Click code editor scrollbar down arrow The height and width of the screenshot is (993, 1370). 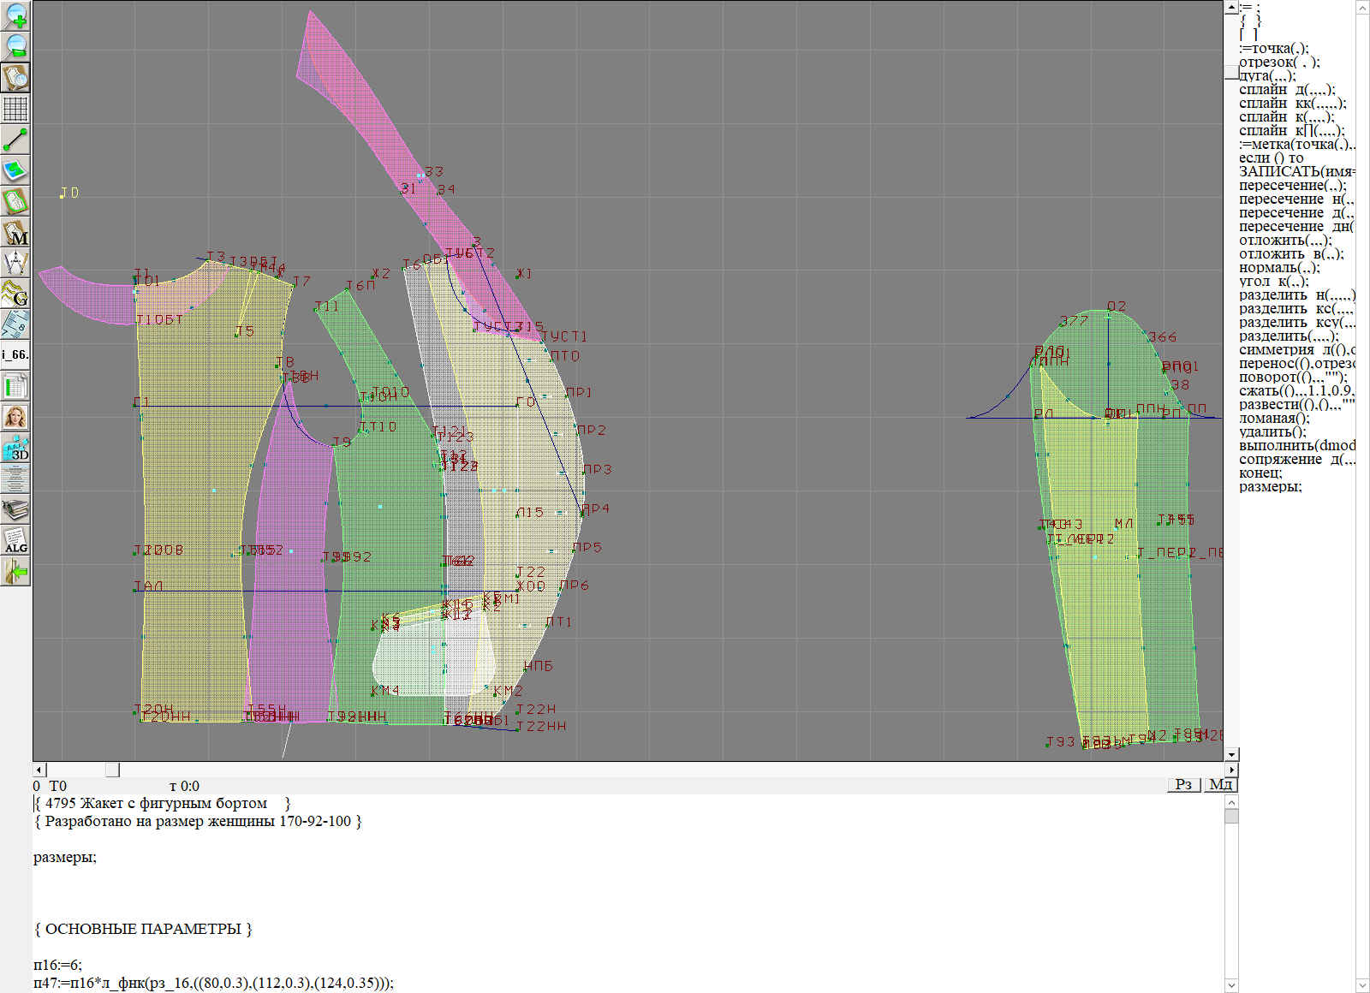pyautogui.click(x=1231, y=984)
